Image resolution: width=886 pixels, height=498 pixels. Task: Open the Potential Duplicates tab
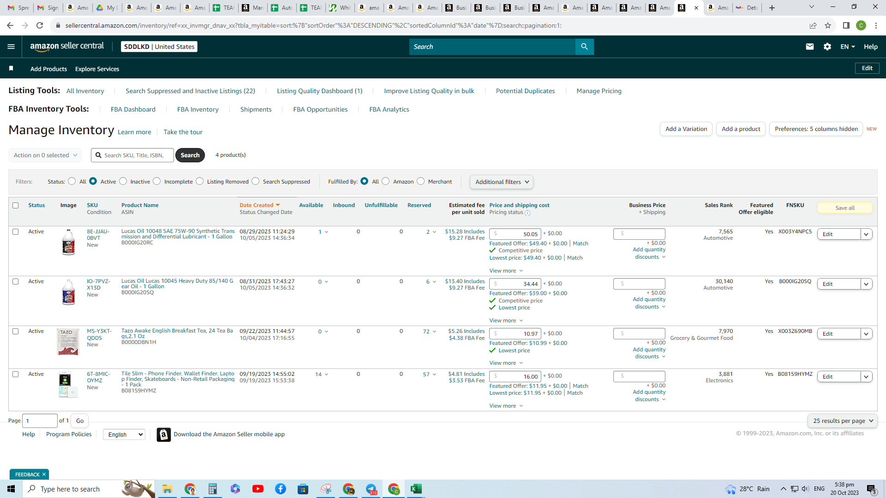526,91
